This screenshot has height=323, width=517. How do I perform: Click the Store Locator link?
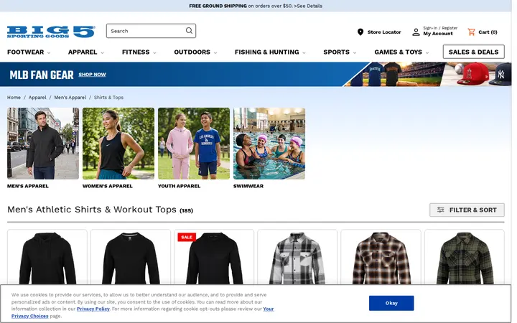click(384, 32)
